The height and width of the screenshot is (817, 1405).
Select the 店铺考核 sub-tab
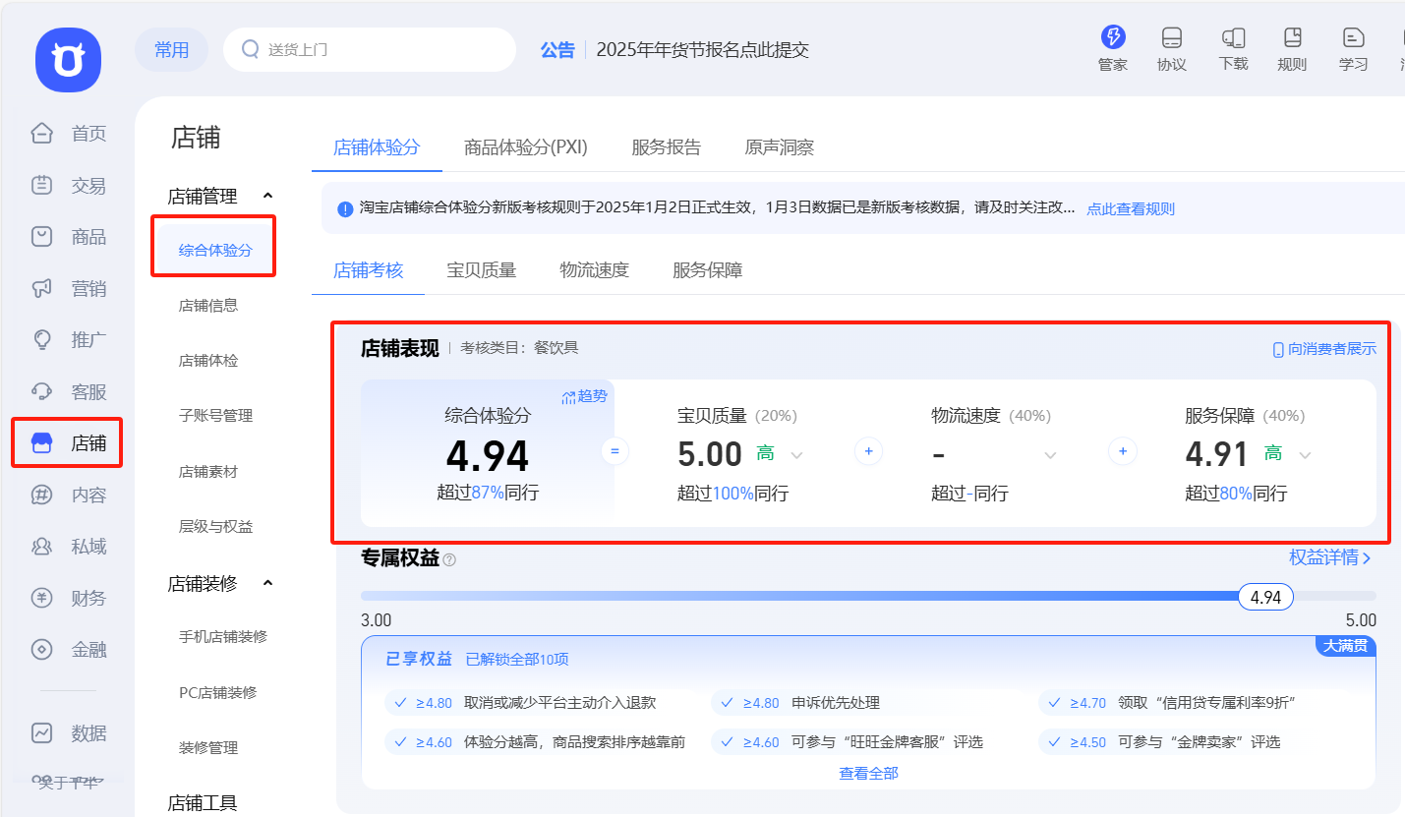[369, 269]
